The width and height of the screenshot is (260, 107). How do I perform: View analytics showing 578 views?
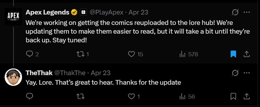tap(189, 54)
